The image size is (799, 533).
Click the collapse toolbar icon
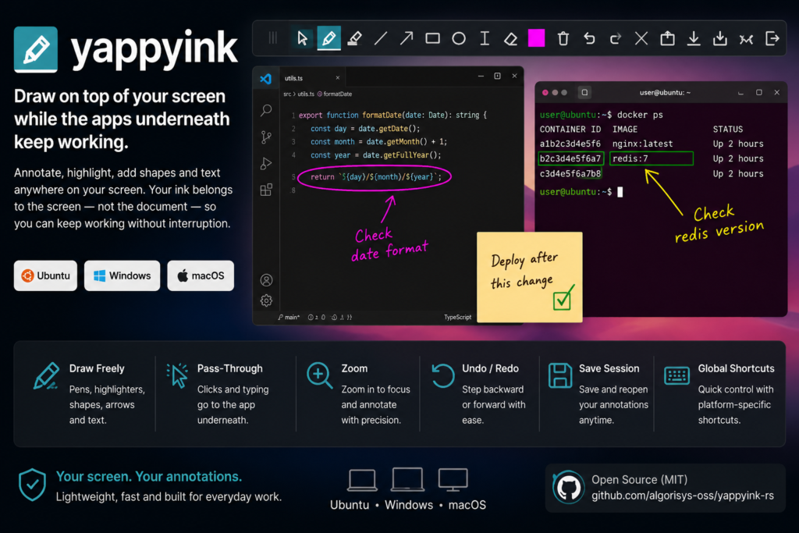(747, 39)
